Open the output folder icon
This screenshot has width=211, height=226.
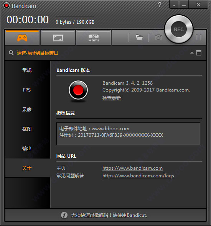click(139, 38)
